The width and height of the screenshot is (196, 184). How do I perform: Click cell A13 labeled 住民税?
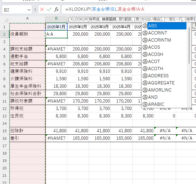tap(27, 116)
